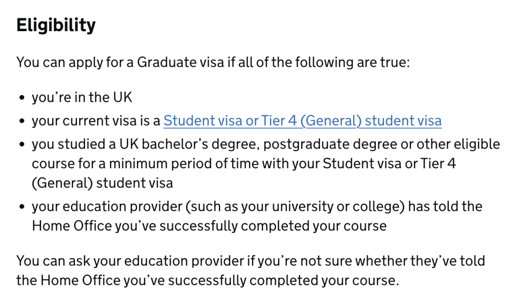Click the 'You can apply for a Graduate visa' sentence

click(213, 62)
